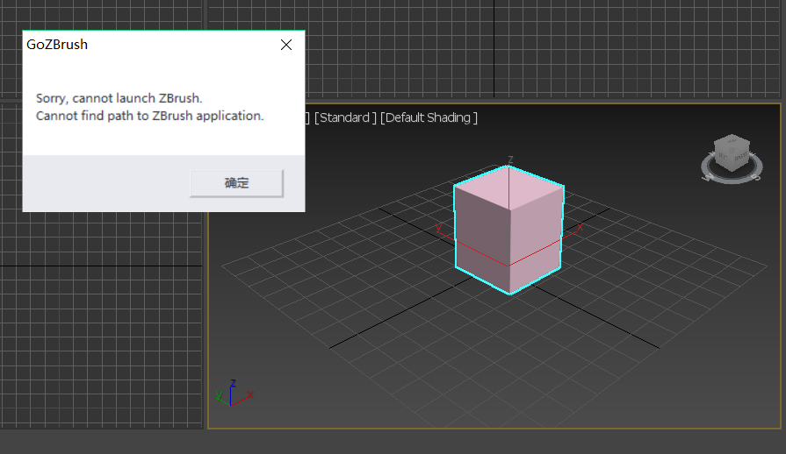The width and height of the screenshot is (786, 454).
Task: Click the 'Sorry, cannot launch ZBrush' message
Action: pos(119,98)
